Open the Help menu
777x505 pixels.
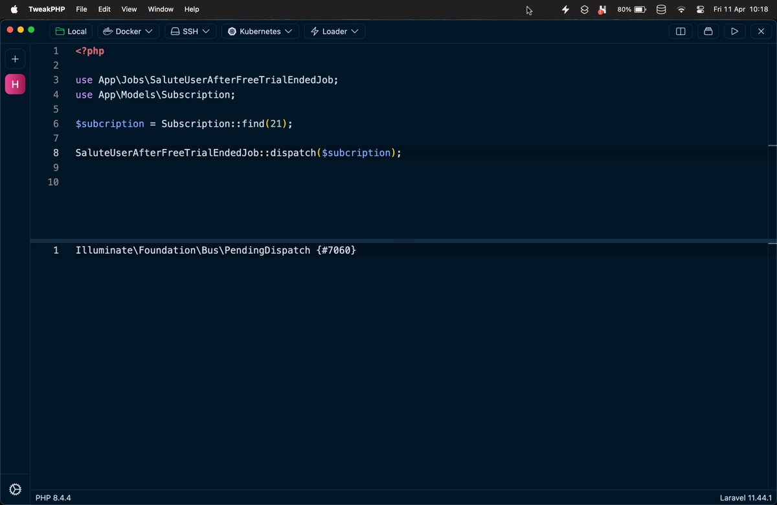point(192,9)
